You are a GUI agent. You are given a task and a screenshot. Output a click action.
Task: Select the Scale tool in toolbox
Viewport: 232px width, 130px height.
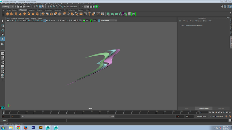pyautogui.click(x=3, y=43)
